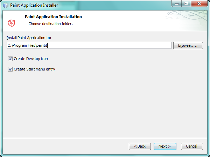Close the installer with the red X
Viewport: 210px width, 157px height.
click(x=198, y=4)
